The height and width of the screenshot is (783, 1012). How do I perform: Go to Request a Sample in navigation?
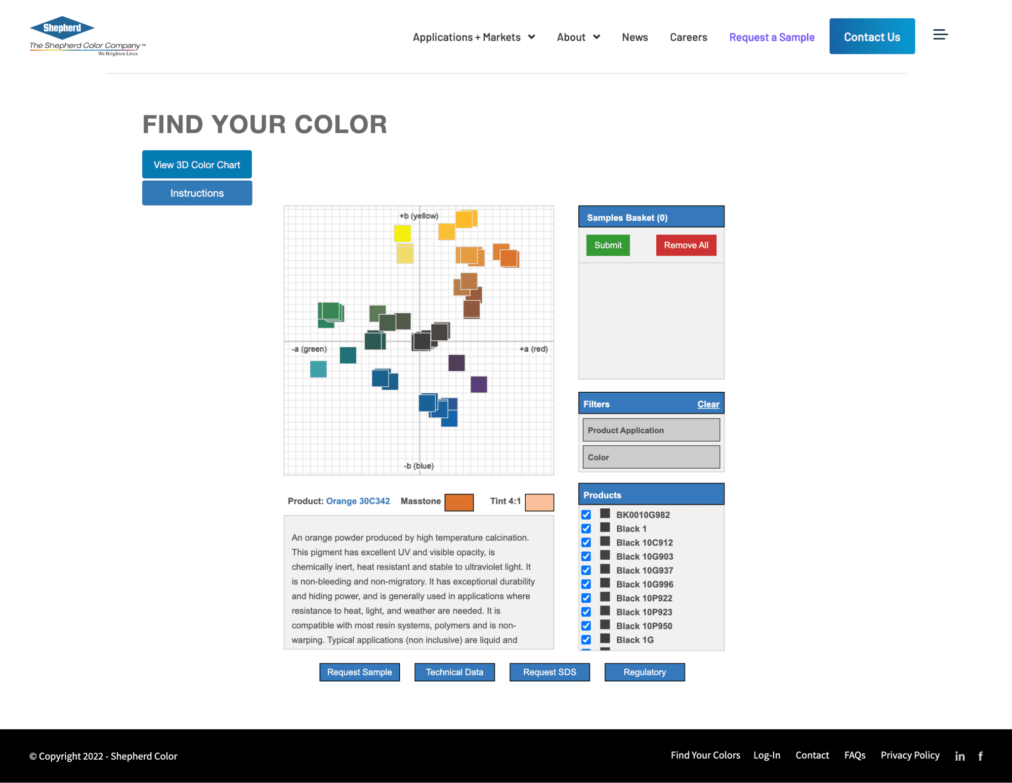(x=772, y=37)
